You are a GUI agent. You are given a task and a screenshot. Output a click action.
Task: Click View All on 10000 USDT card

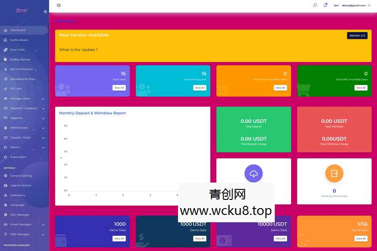point(280,239)
